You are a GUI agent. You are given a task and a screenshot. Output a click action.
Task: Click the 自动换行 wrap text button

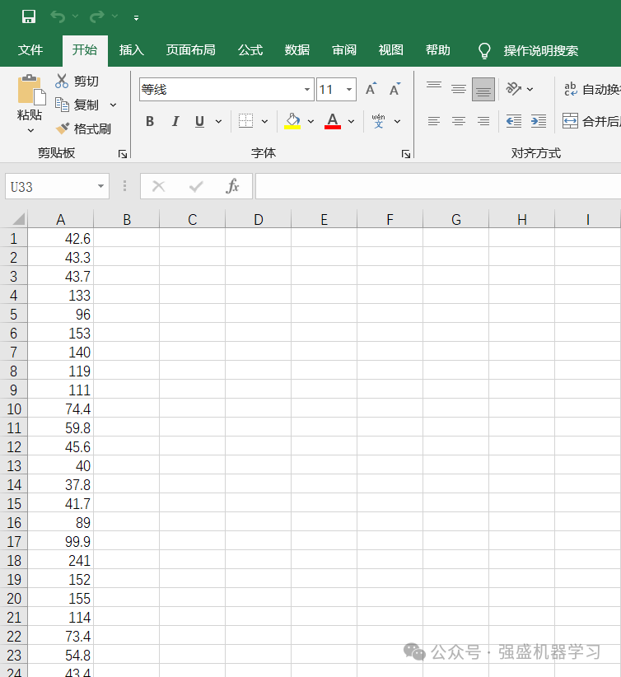point(591,90)
